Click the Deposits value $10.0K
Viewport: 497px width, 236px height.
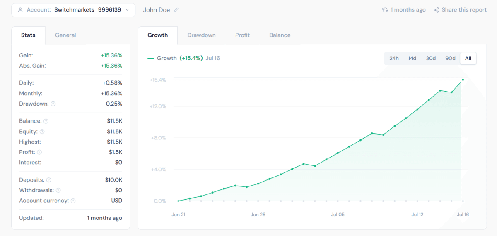click(113, 180)
